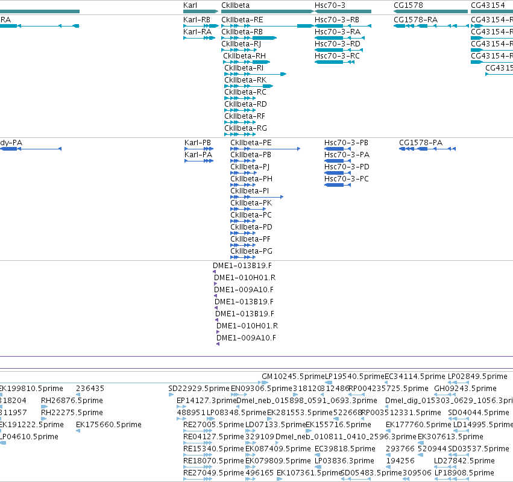
Task: Click the Karl gene label
Action: (x=190, y=5)
